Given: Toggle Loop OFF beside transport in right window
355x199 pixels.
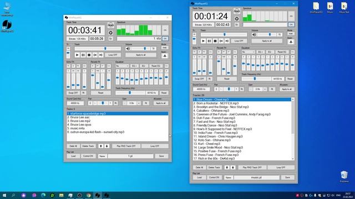Looking at the screenshot, I should tap(239, 41).
